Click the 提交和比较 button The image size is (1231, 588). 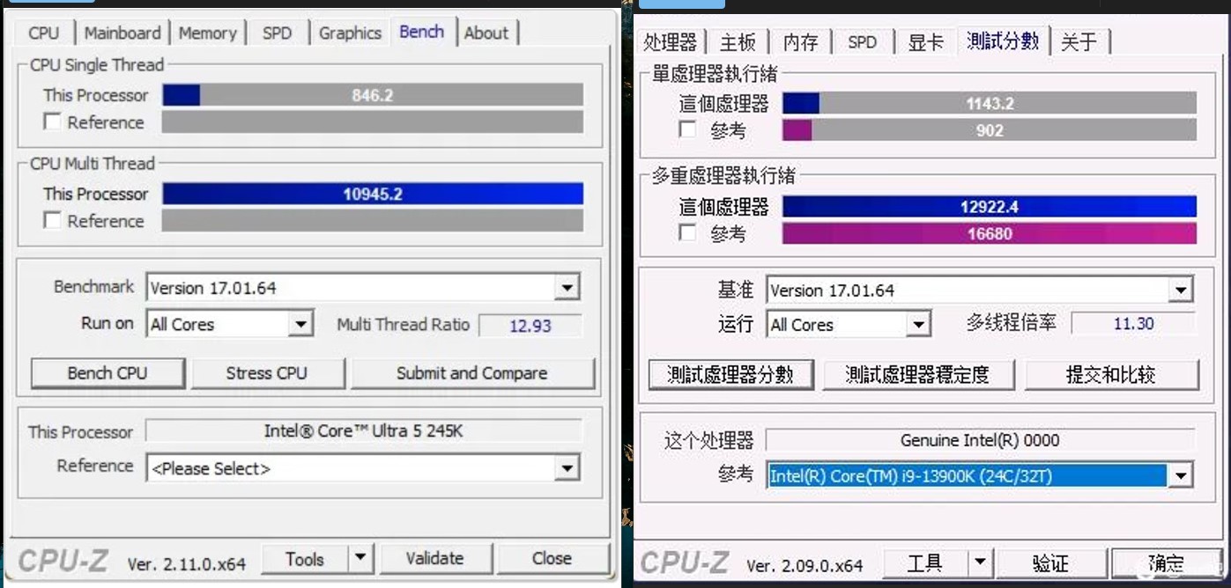tap(1110, 374)
